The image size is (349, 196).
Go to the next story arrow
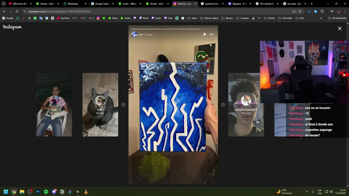click(x=223, y=105)
